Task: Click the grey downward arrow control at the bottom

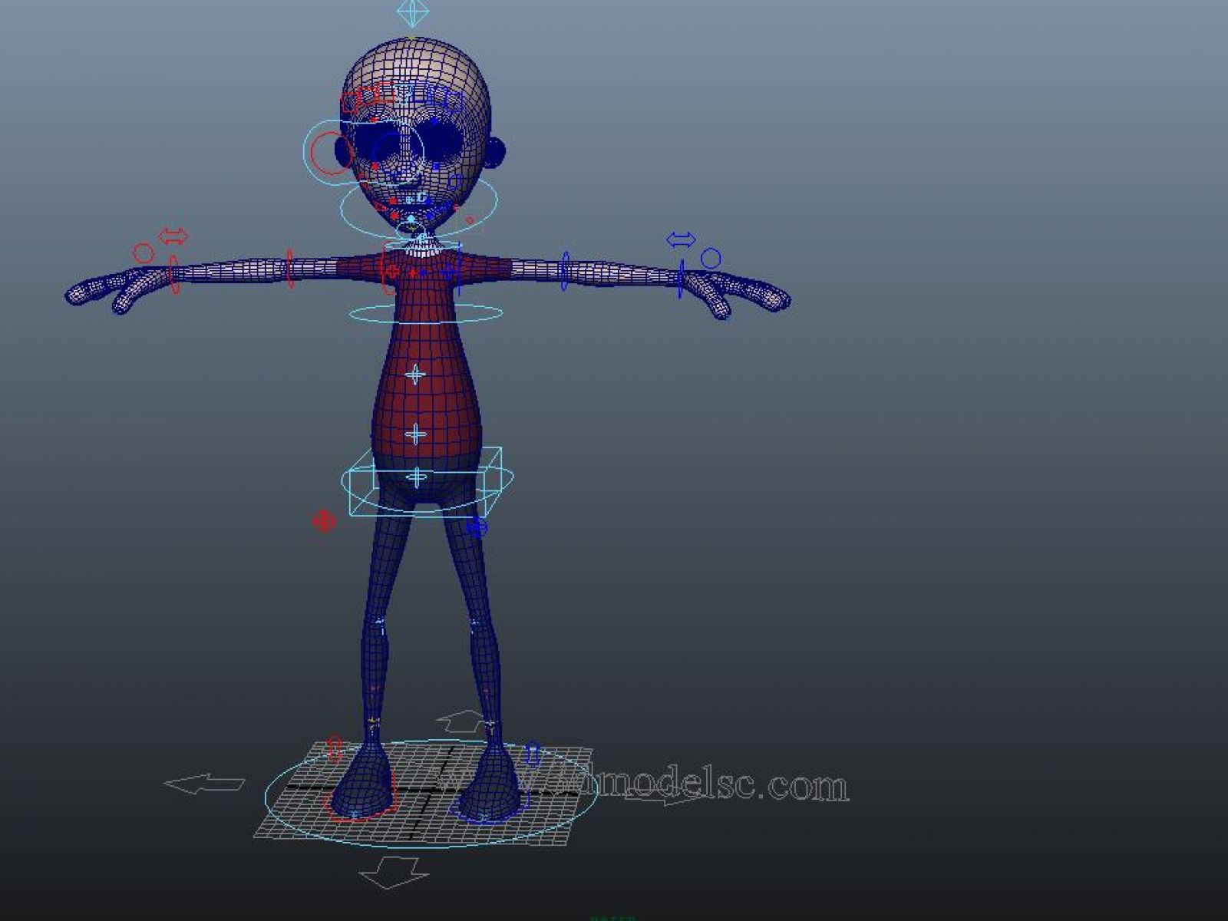Action: click(393, 873)
